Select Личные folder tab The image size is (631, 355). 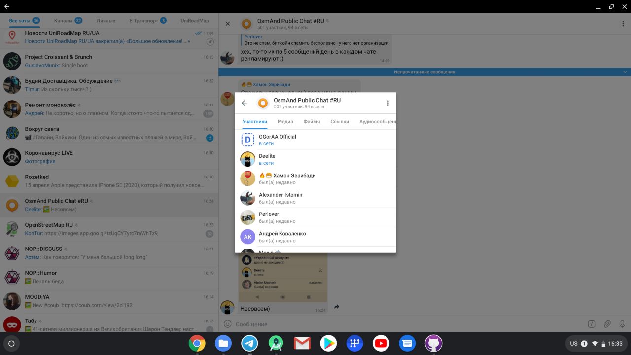pyautogui.click(x=106, y=21)
